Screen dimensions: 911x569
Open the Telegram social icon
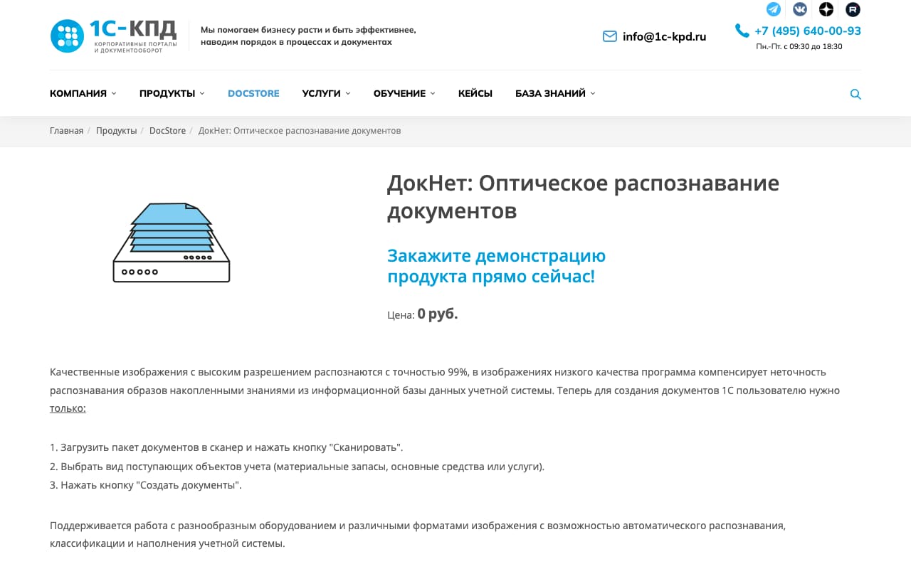pos(774,9)
